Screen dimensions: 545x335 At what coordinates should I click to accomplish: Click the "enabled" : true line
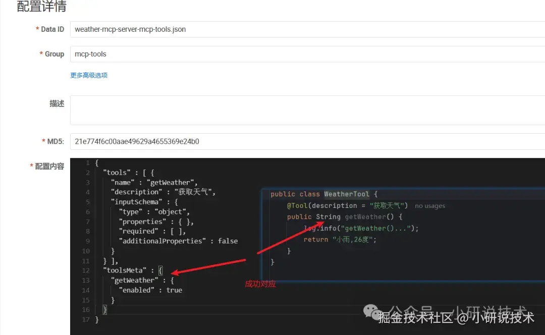150,290
